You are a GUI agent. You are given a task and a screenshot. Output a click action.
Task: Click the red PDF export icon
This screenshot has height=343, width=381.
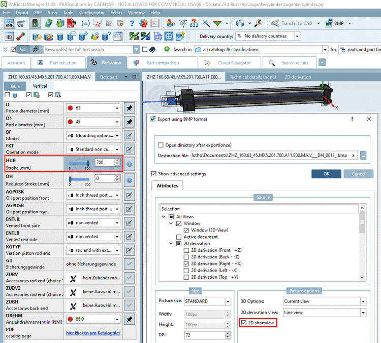[x=71, y=23]
